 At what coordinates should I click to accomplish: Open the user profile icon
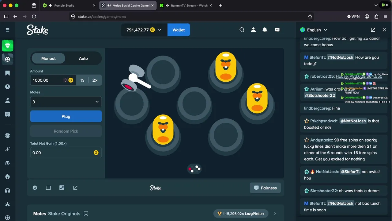(253, 30)
